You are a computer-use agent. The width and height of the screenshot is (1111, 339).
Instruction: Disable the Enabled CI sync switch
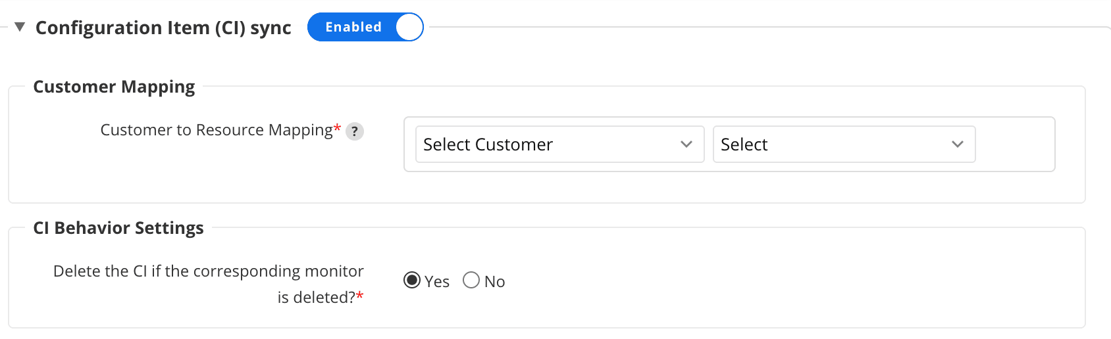click(365, 27)
